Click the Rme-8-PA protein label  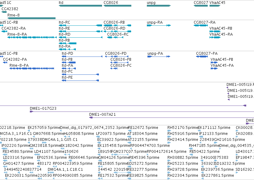[x=19, y=65]
